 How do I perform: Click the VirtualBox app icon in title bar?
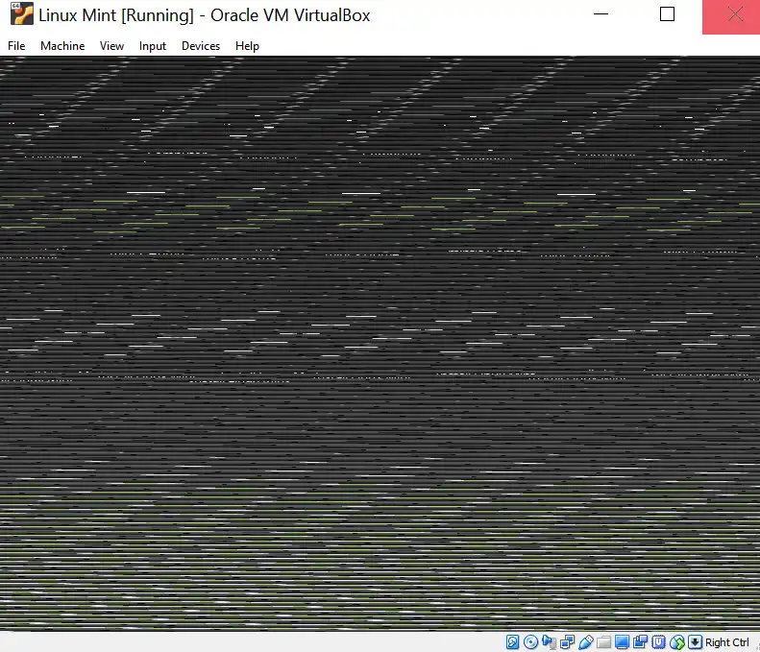pos(22,13)
